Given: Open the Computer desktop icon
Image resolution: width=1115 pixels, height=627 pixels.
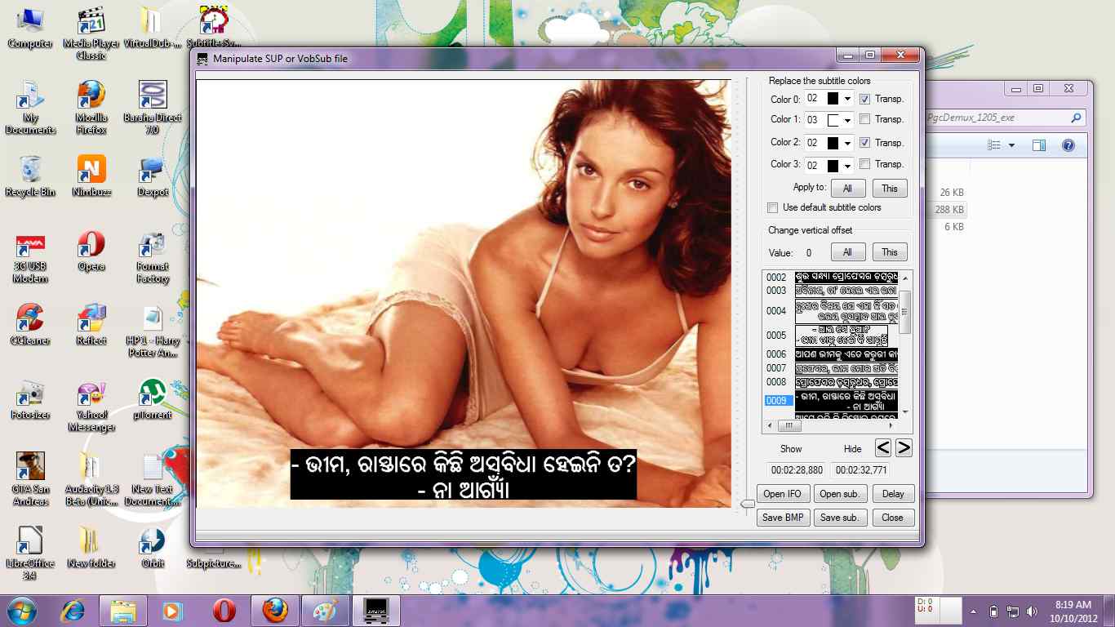Looking at the screenshot, I should point(30,27).
